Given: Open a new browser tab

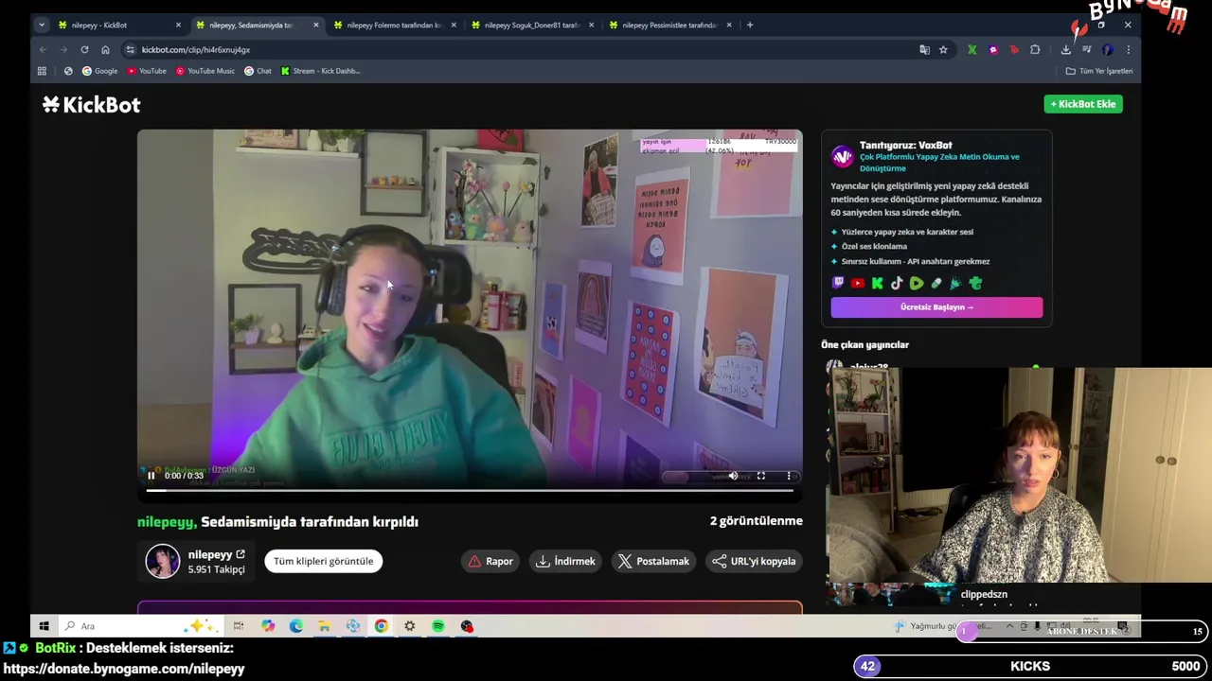Looking at the screenshot, I should (x=750, y=25).
